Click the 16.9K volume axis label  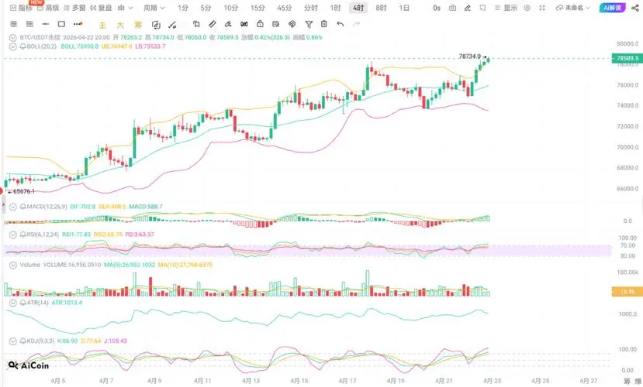(627, 292)
